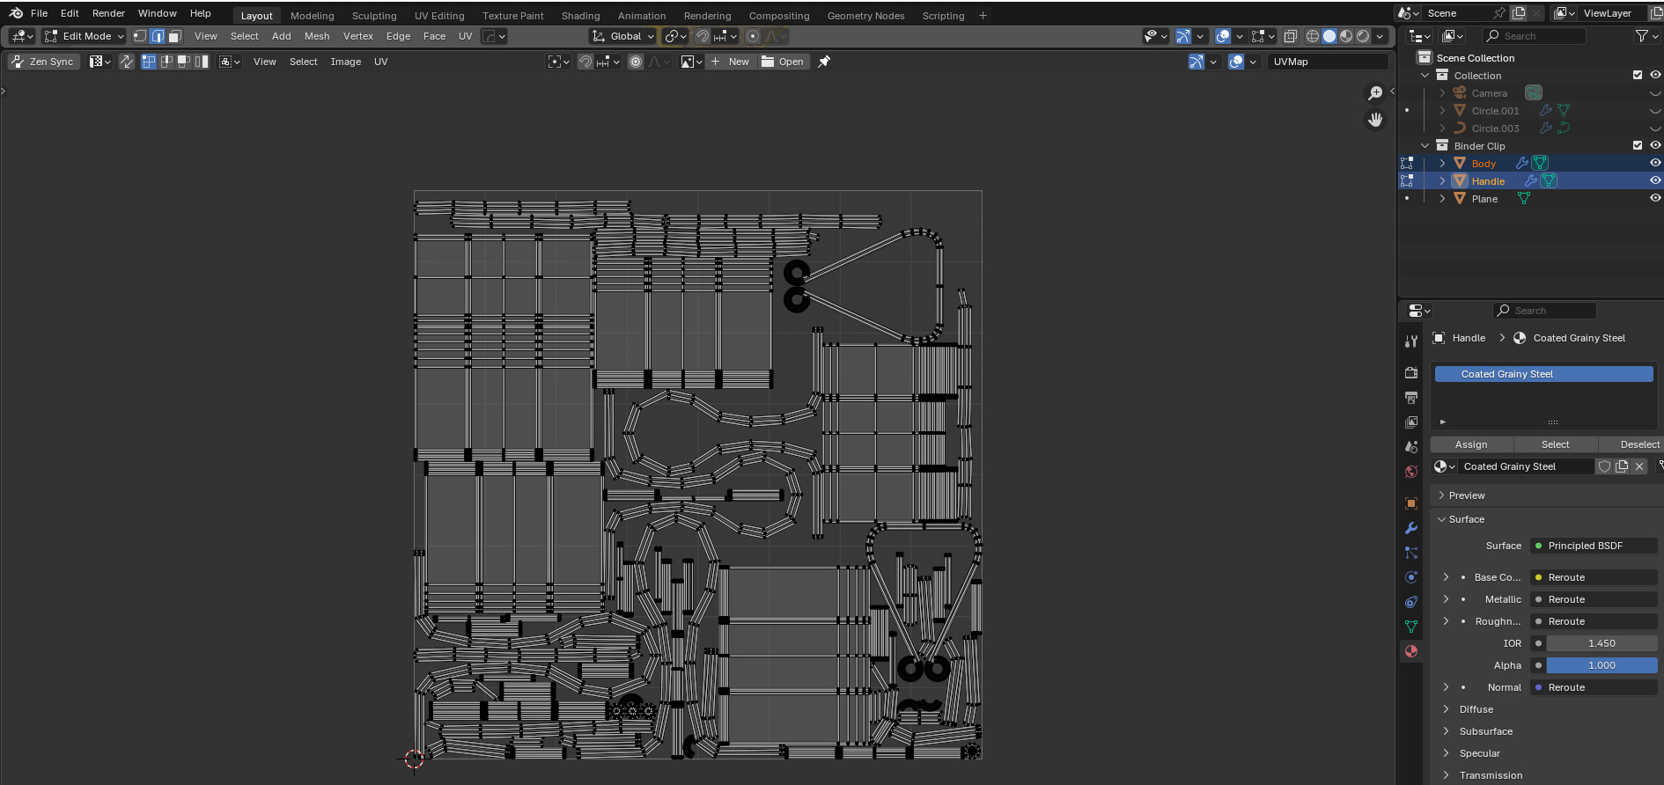Open Tool properties tab
The image size is (1664, 785).
pyautogui.click(x=1411, y=341)
